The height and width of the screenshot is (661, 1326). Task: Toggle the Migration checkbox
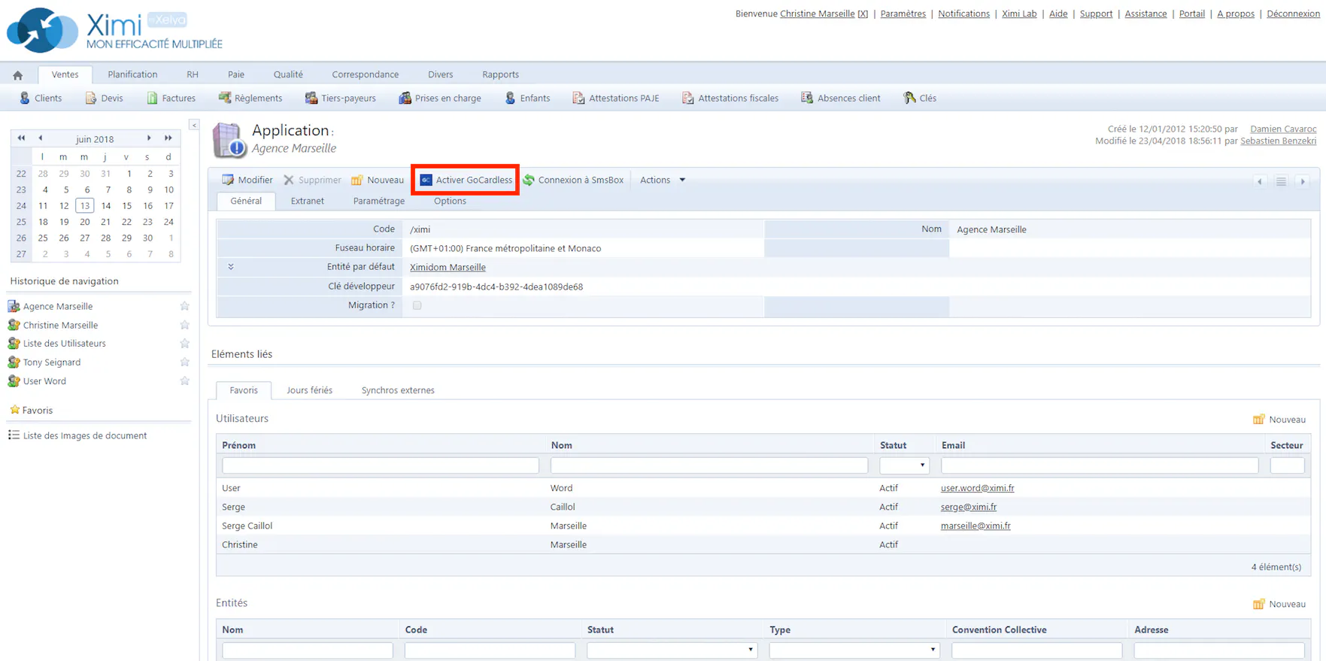417,305
